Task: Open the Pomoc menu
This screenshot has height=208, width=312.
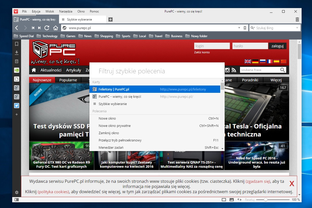Action: [94, 11]
